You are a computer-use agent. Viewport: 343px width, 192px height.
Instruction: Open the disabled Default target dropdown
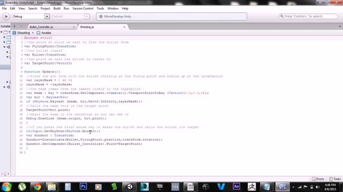pos(70,17)
